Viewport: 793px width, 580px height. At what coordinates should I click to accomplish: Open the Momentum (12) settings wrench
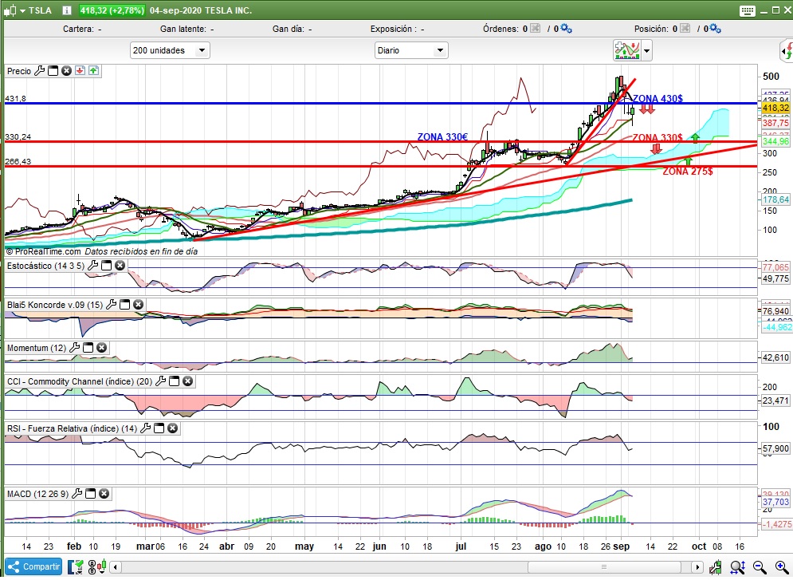click(x=75, y=347)
